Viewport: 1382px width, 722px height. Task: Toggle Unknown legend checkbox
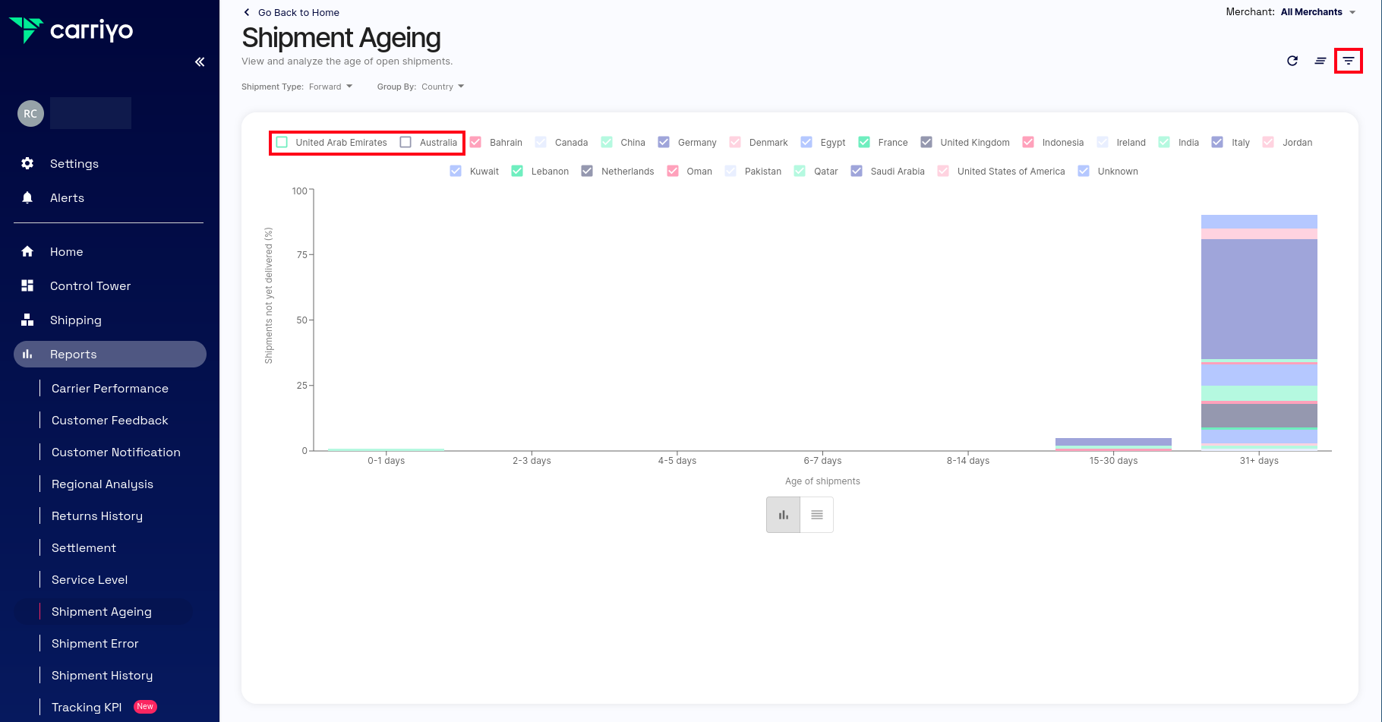pyautogui.click(x=1084, y=171)
